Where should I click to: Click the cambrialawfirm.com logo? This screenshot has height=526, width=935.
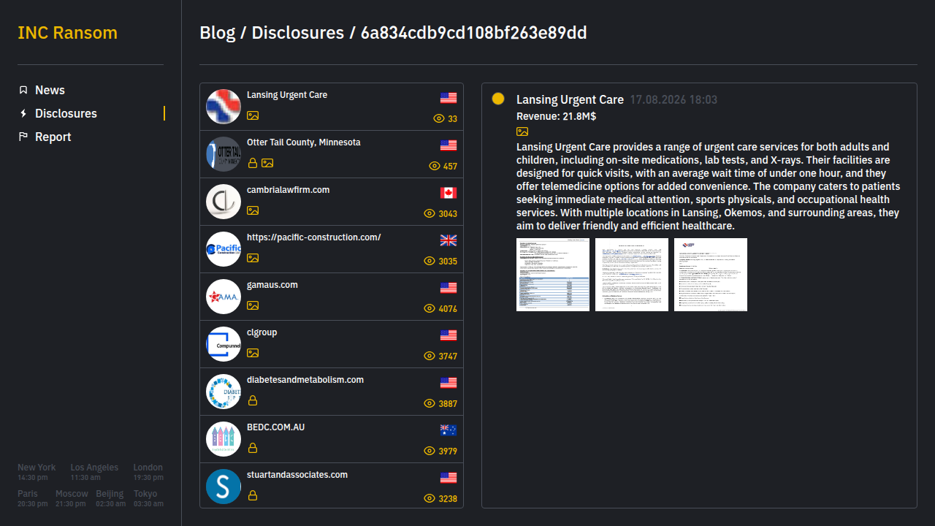(x=224, y=202)
